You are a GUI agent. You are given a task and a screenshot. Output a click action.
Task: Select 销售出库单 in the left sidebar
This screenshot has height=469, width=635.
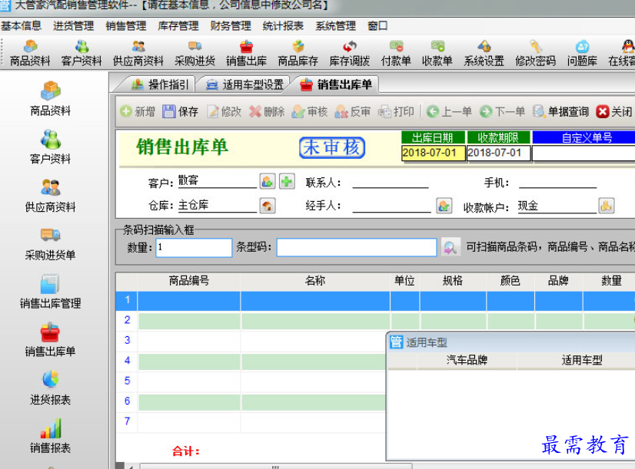pyautogui.click(x=51, y=339)
